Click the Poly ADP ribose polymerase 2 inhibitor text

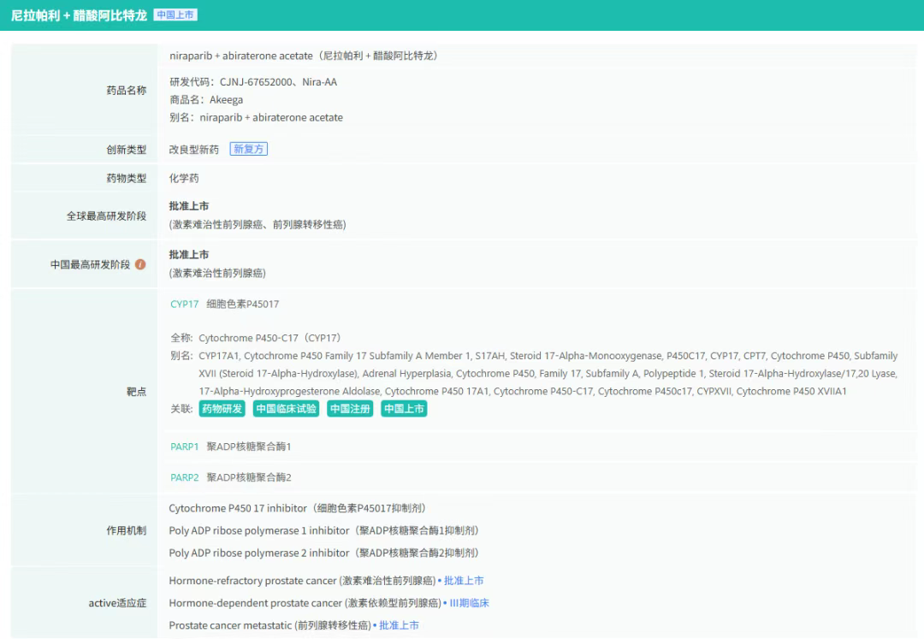click(x=259, y=553)
